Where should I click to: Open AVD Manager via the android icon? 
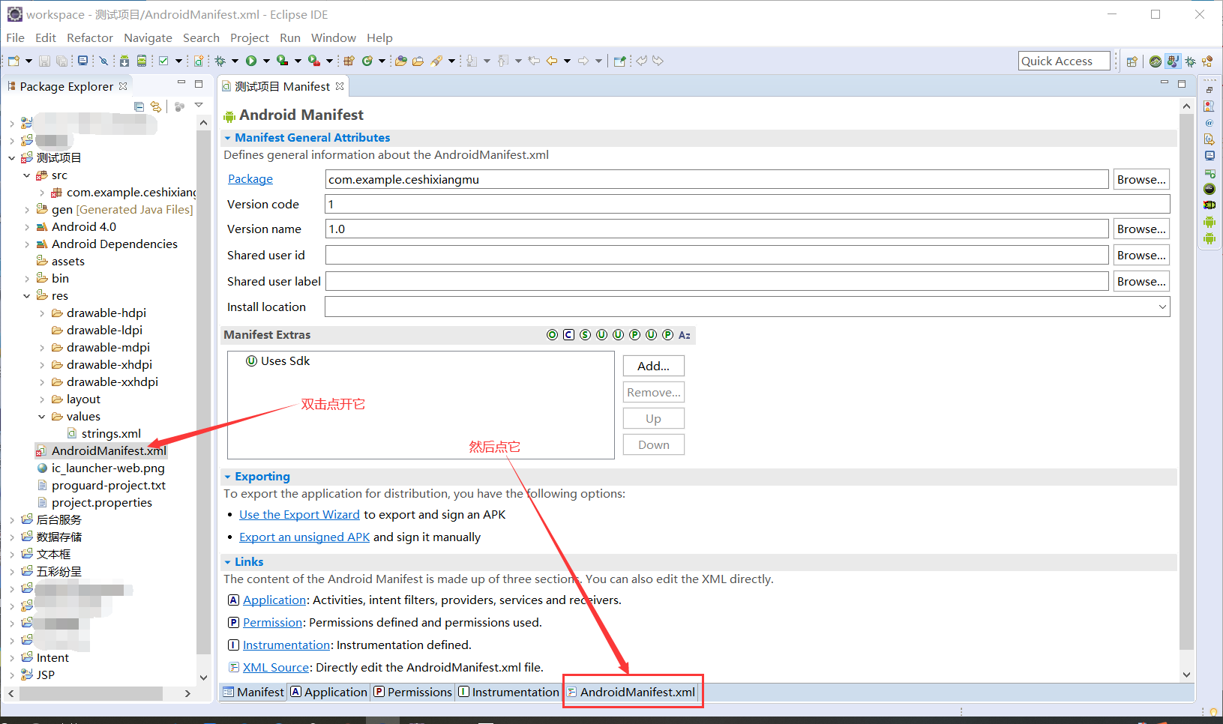pyautogui.click(x=141, y=61)
